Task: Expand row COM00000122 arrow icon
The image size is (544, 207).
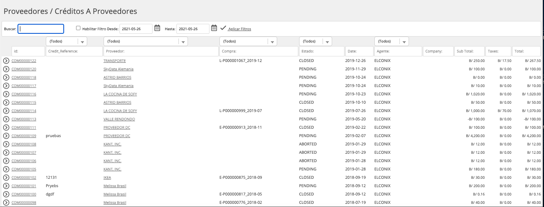Action: click(6, 61)
